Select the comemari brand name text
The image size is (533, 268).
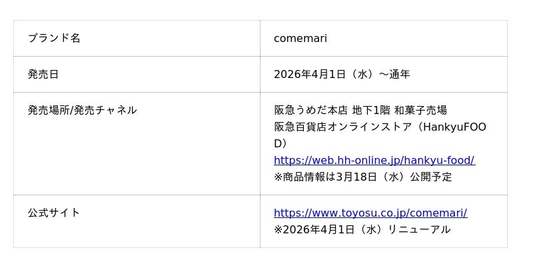pyautogui.click(x=300, y=38)
